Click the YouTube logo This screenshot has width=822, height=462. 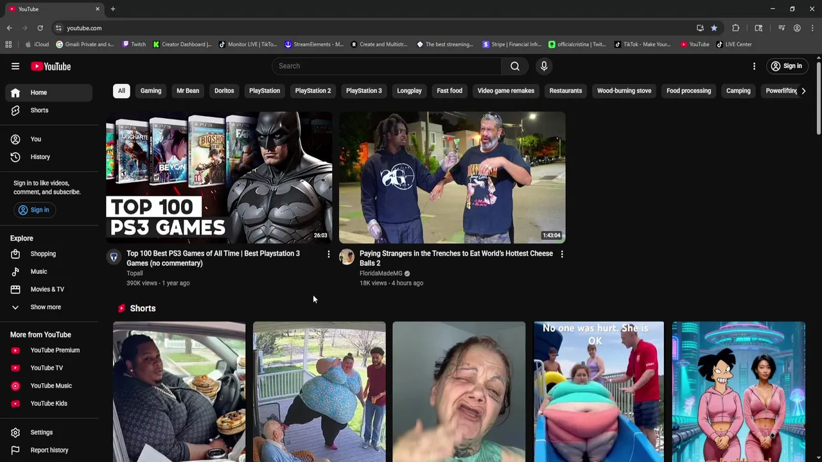(50, 66)
